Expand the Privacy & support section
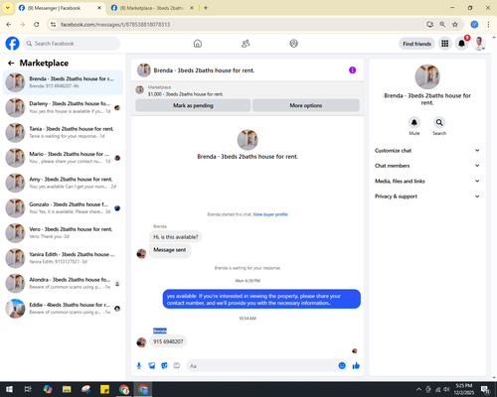Screen dimensions: 497x397 coord(427,197)
